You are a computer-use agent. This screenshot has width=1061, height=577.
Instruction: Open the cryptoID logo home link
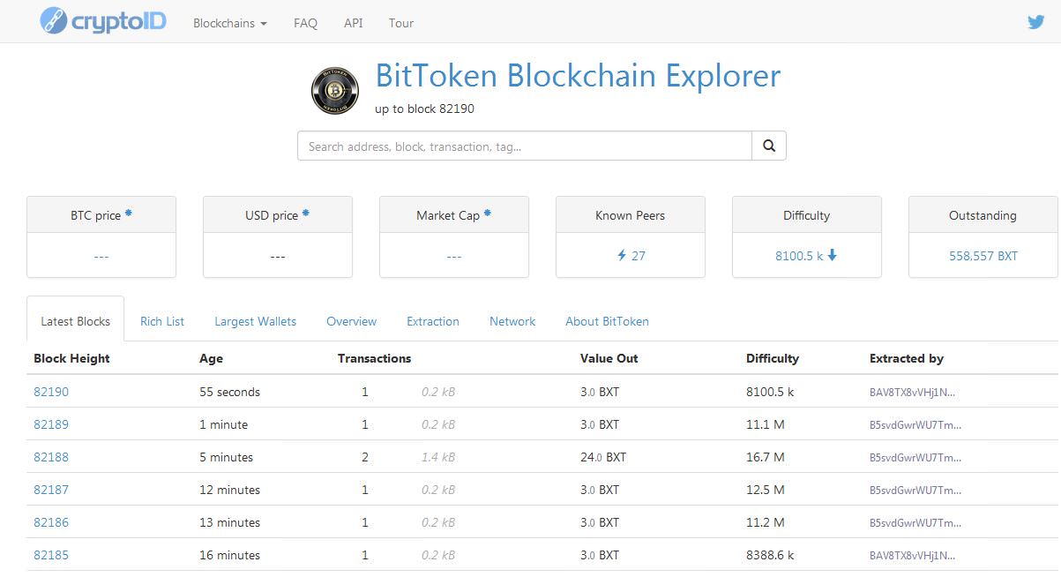click(103, 21)
